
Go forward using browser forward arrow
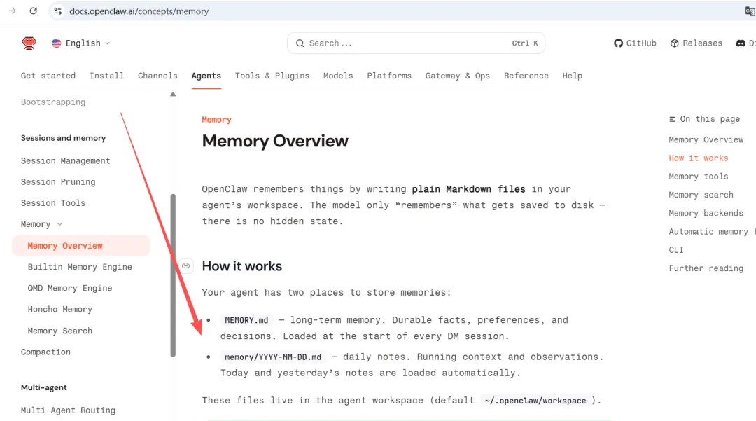tap(13, 11)
